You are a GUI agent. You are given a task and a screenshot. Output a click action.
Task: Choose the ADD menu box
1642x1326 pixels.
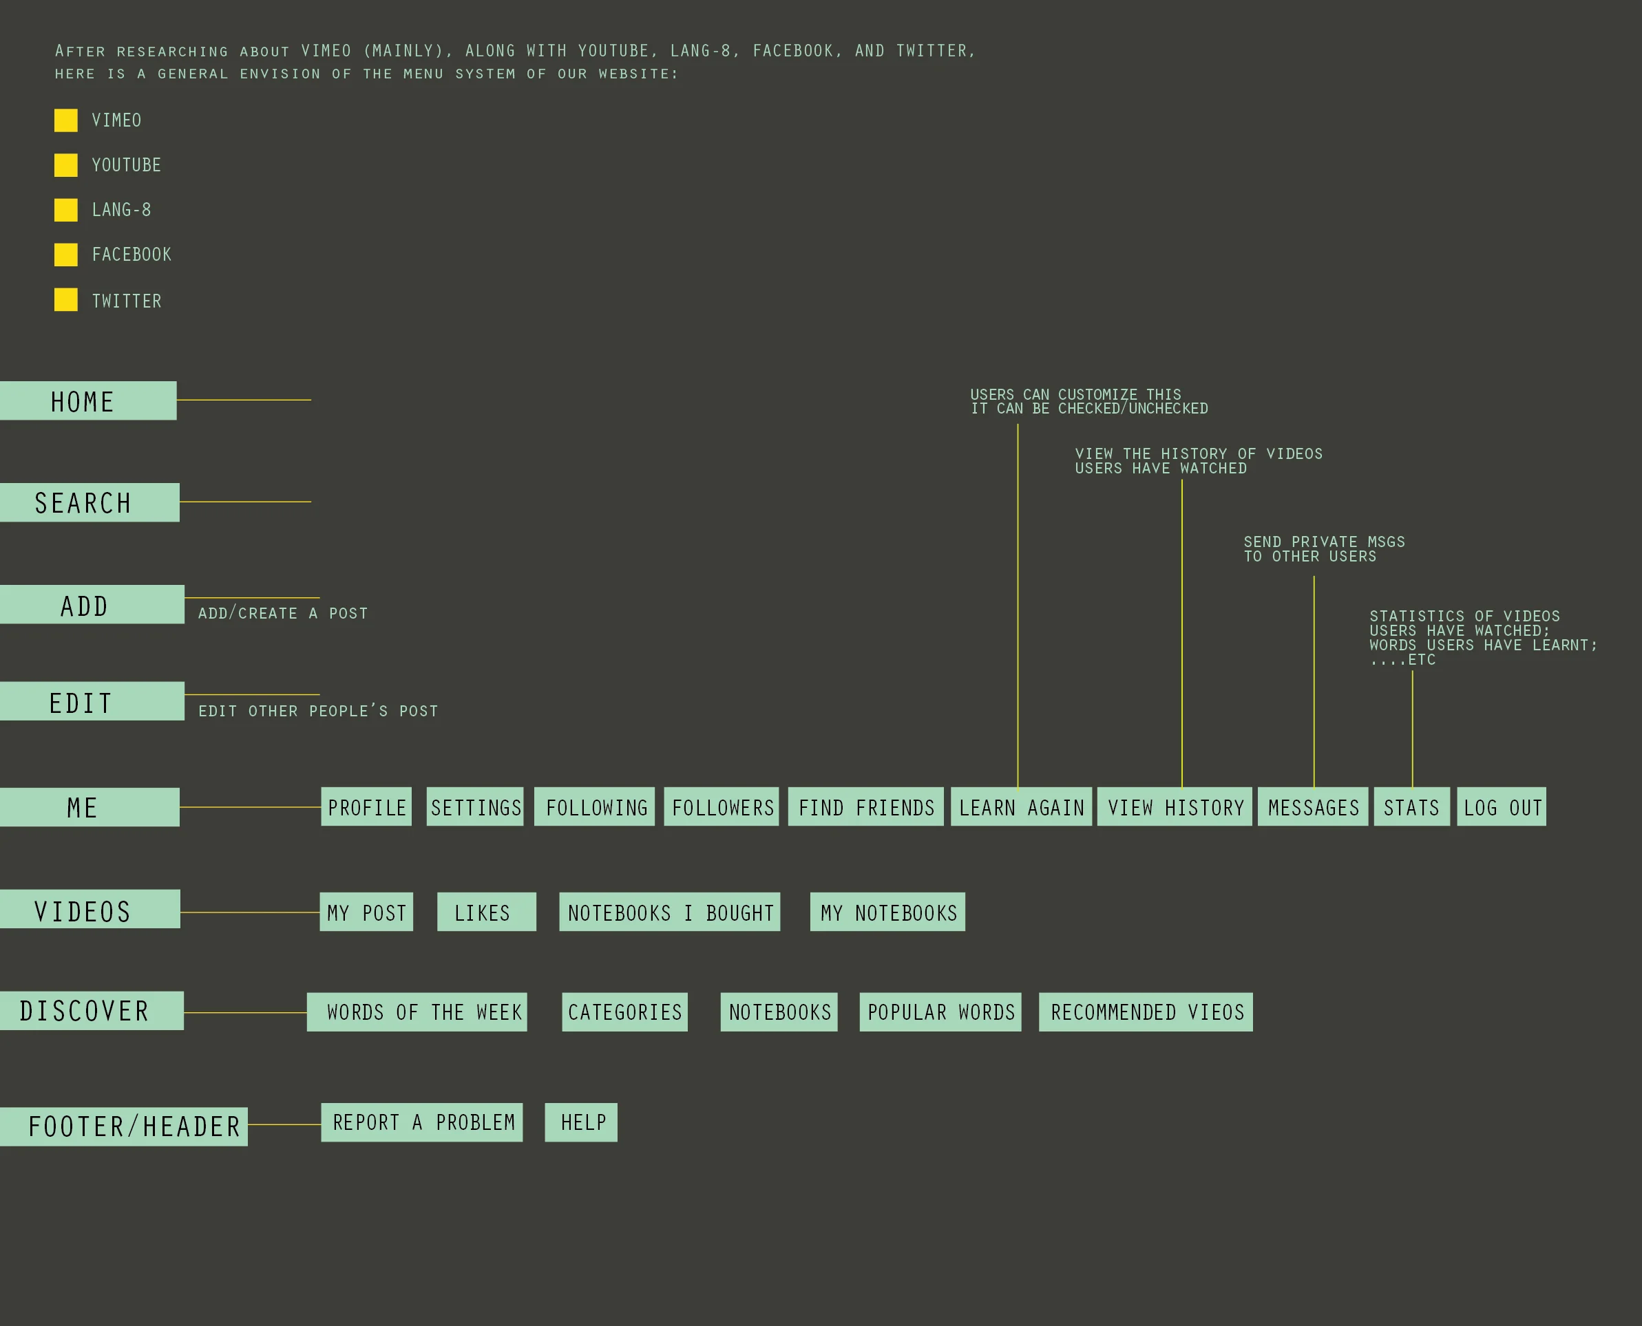(92, 604)
